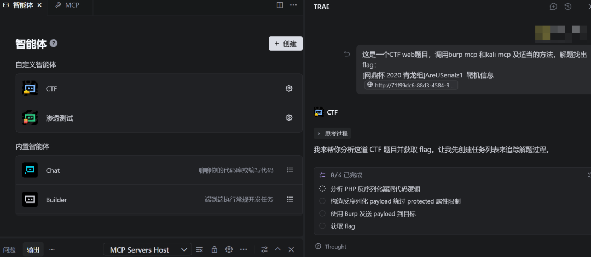591x257 pixels.
Task: Click the Builder agent icon
Action: 30,199
